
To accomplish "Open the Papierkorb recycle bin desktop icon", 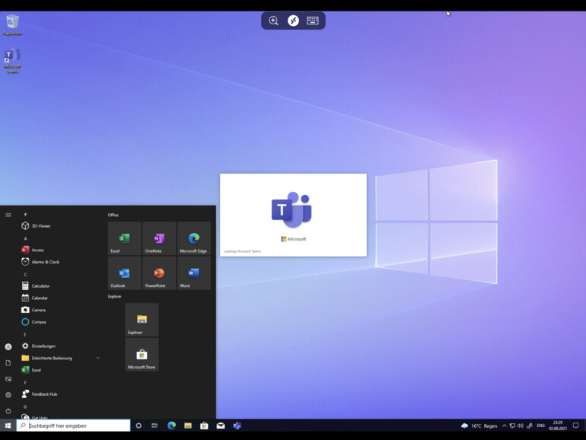I will (12, 25).
